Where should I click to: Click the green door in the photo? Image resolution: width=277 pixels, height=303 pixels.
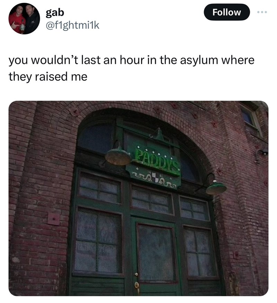pos(155,256)
